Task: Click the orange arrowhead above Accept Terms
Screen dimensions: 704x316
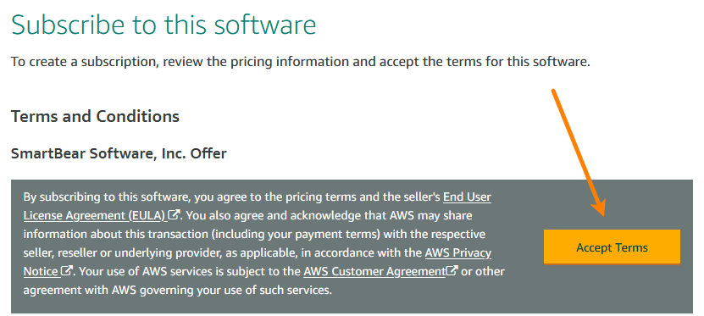Action: point(600,208)
